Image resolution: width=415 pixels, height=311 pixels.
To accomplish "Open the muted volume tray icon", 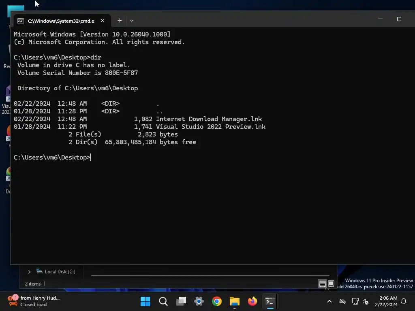I will tap(366, 301).
